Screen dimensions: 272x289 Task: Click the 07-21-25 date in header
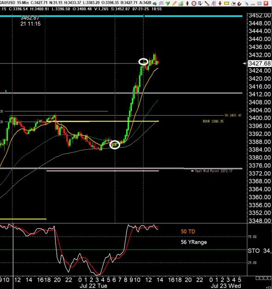[141, 9]
